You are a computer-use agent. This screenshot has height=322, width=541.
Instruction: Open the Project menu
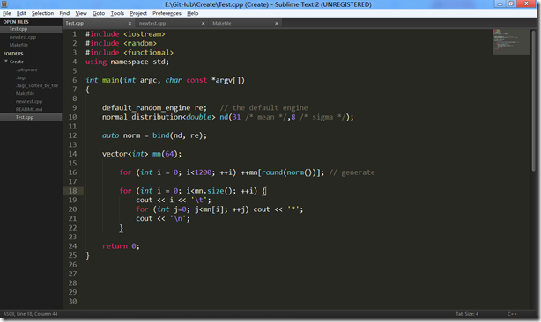[x=138, y=13]
